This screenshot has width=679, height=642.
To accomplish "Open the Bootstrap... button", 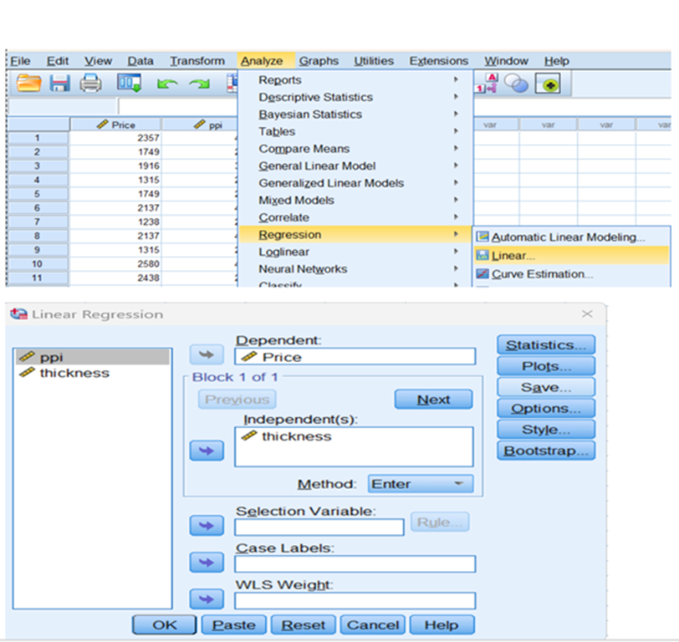I will click(x=546, y=451).
